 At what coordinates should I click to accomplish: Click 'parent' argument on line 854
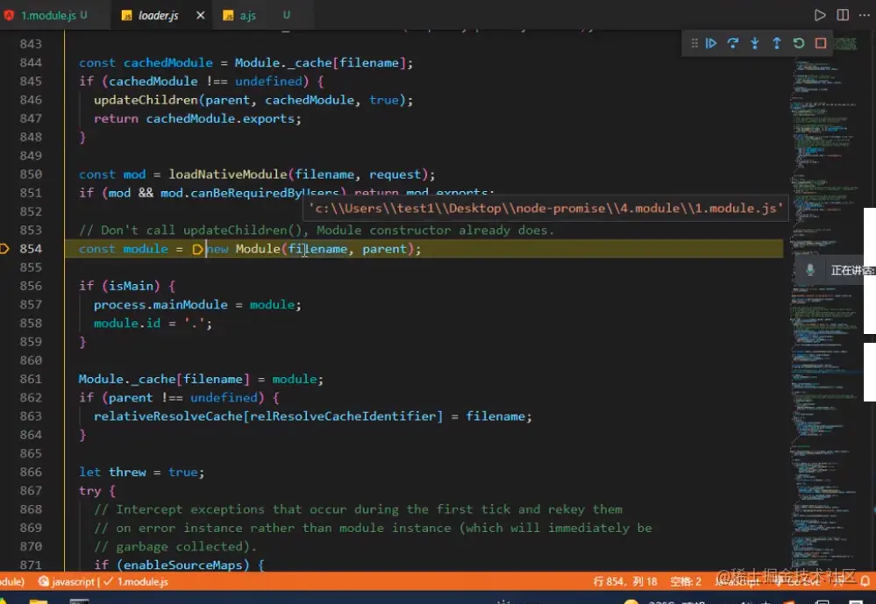[x=384, y=249]
